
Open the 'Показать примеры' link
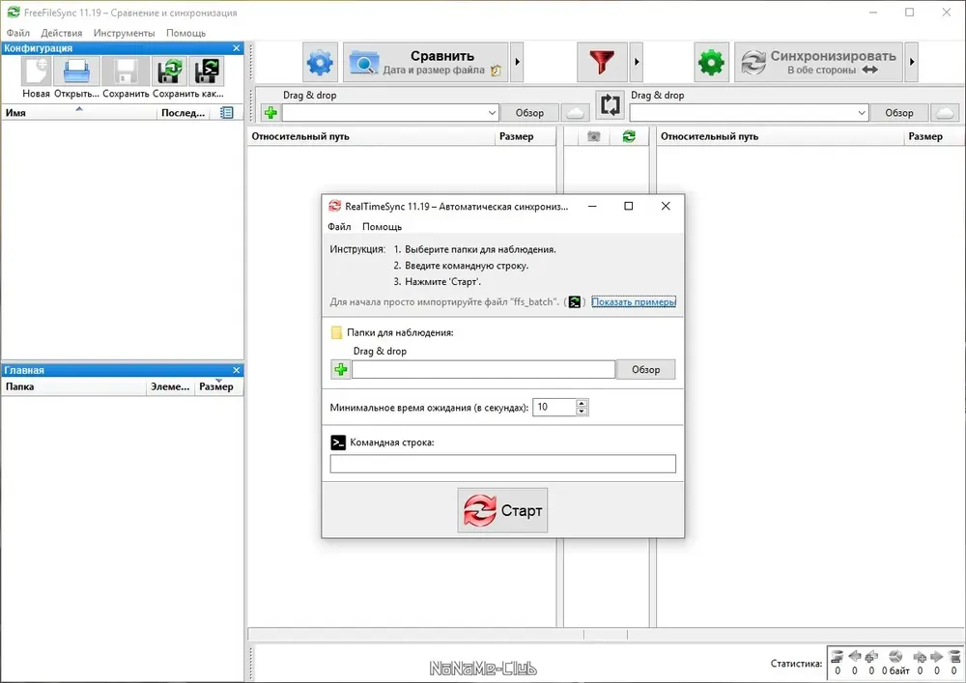pyautogui.click(x=634, y=301)
